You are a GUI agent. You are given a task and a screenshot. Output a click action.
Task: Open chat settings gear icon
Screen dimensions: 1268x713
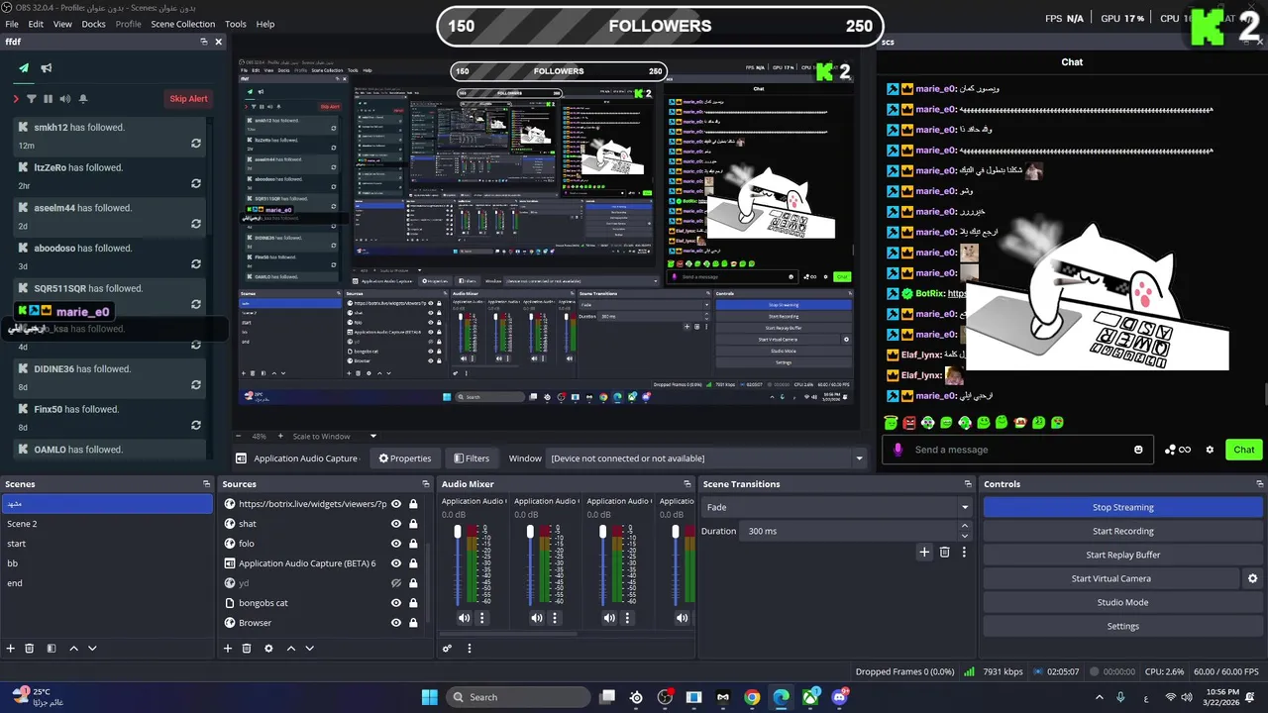tap(1210, 450)
